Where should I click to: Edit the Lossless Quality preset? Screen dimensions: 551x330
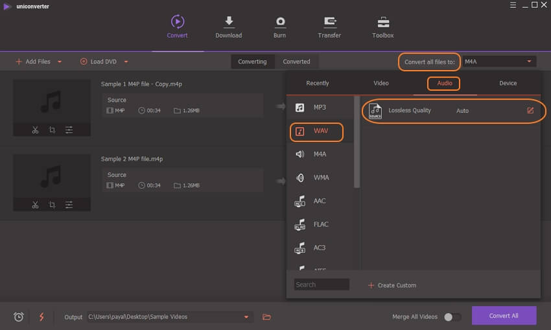coord(530,111)
